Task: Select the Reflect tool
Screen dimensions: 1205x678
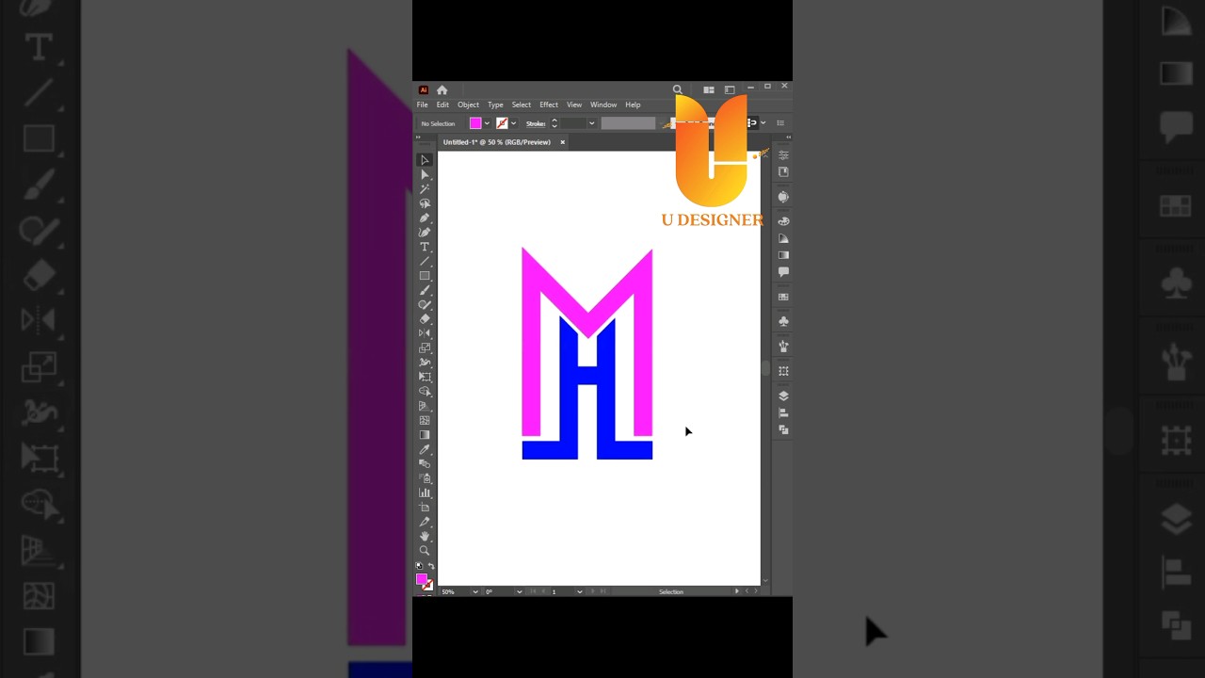Action: tap(425, 333)
